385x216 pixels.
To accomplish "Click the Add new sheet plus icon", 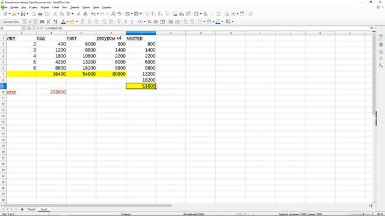I will (22, 209).
